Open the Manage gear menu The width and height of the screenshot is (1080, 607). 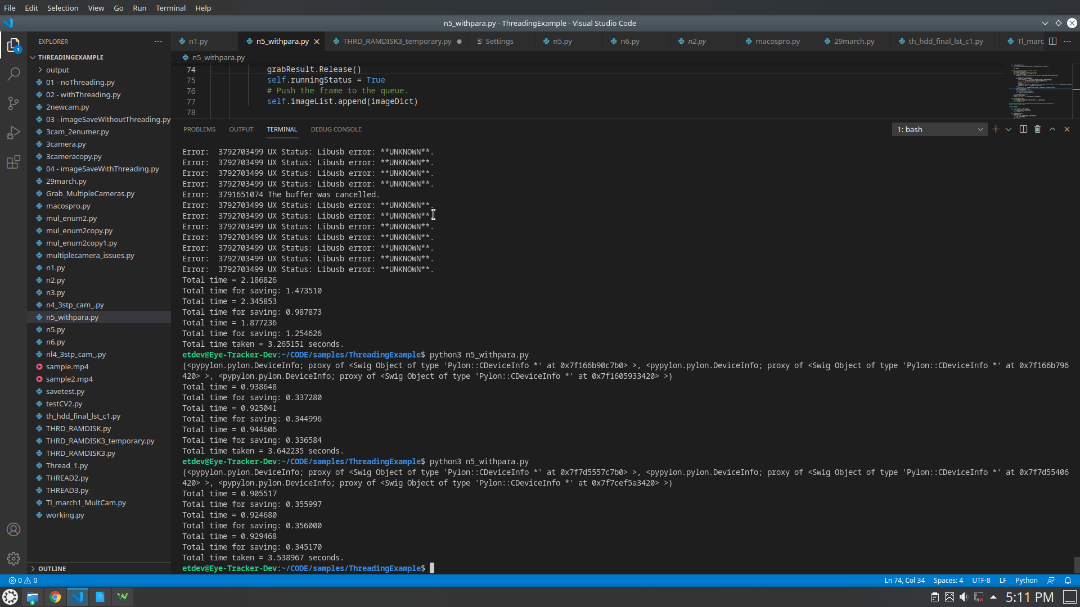(13, 559)
